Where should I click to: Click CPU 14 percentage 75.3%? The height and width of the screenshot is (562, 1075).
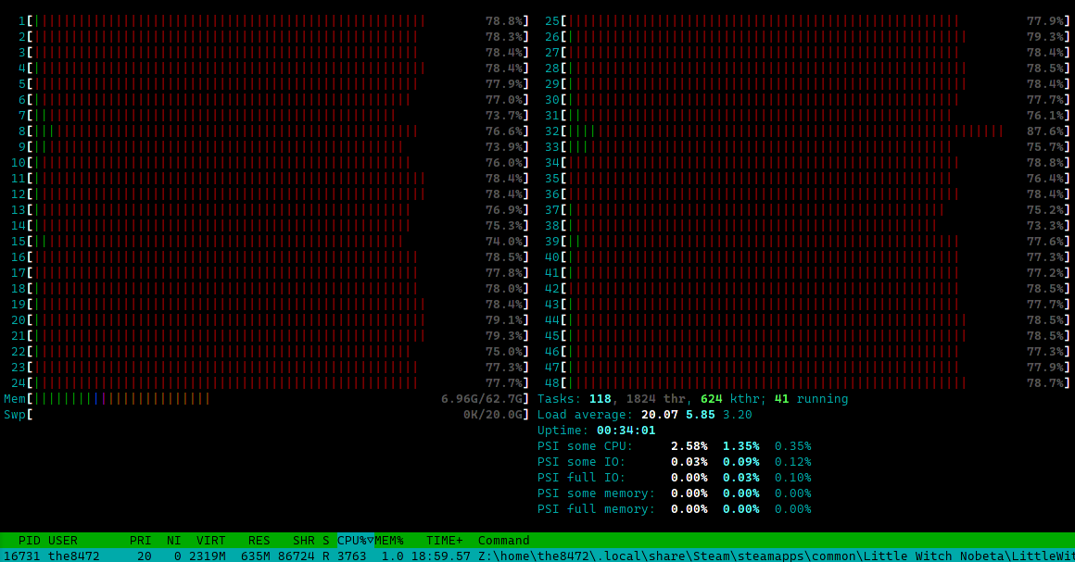[504, 226]
